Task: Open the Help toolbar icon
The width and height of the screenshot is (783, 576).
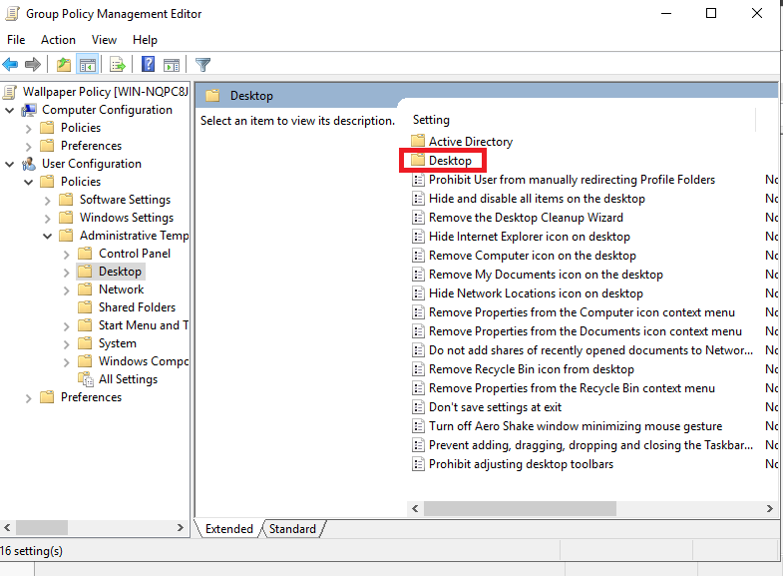Action: 149,65
